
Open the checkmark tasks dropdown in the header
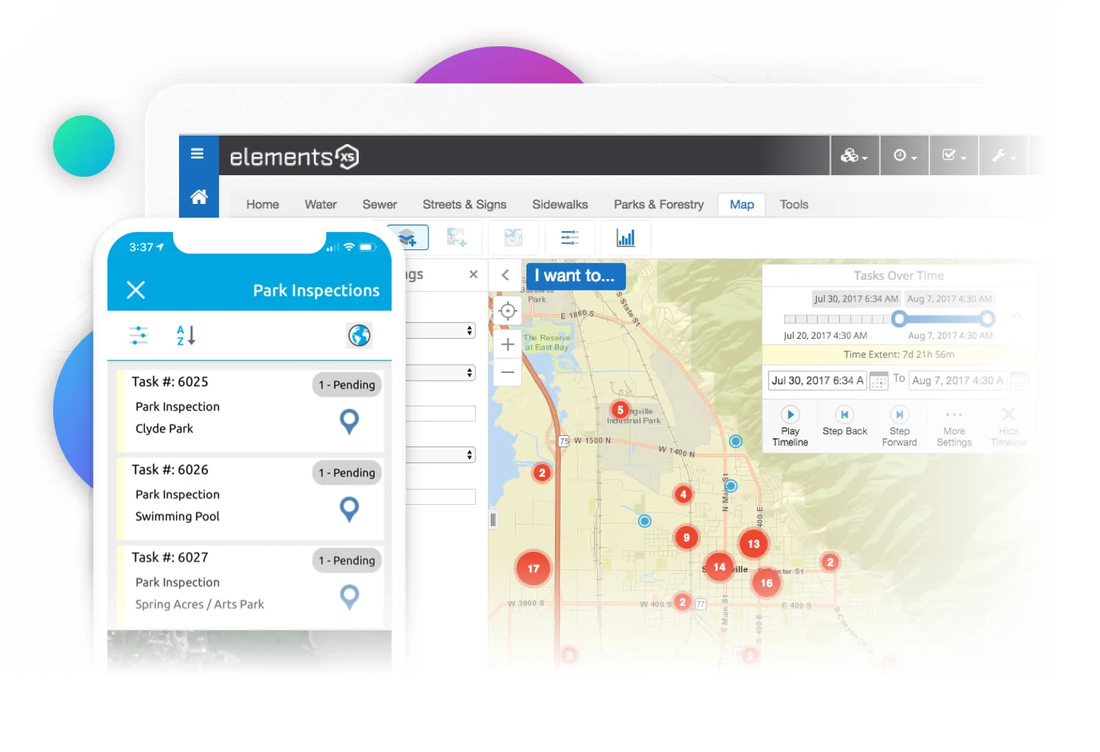tap(954, 155)
